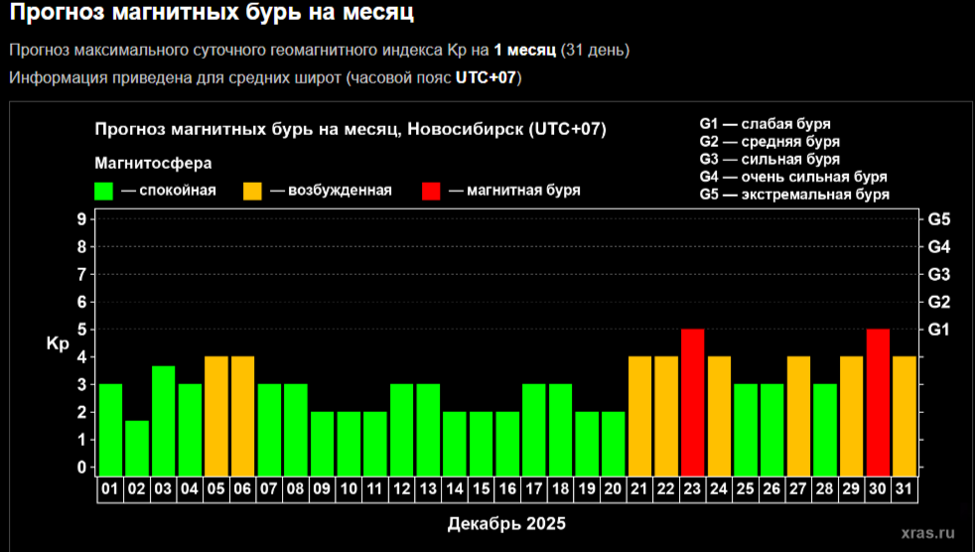Click the G1 label on right axis

[939, 329]
